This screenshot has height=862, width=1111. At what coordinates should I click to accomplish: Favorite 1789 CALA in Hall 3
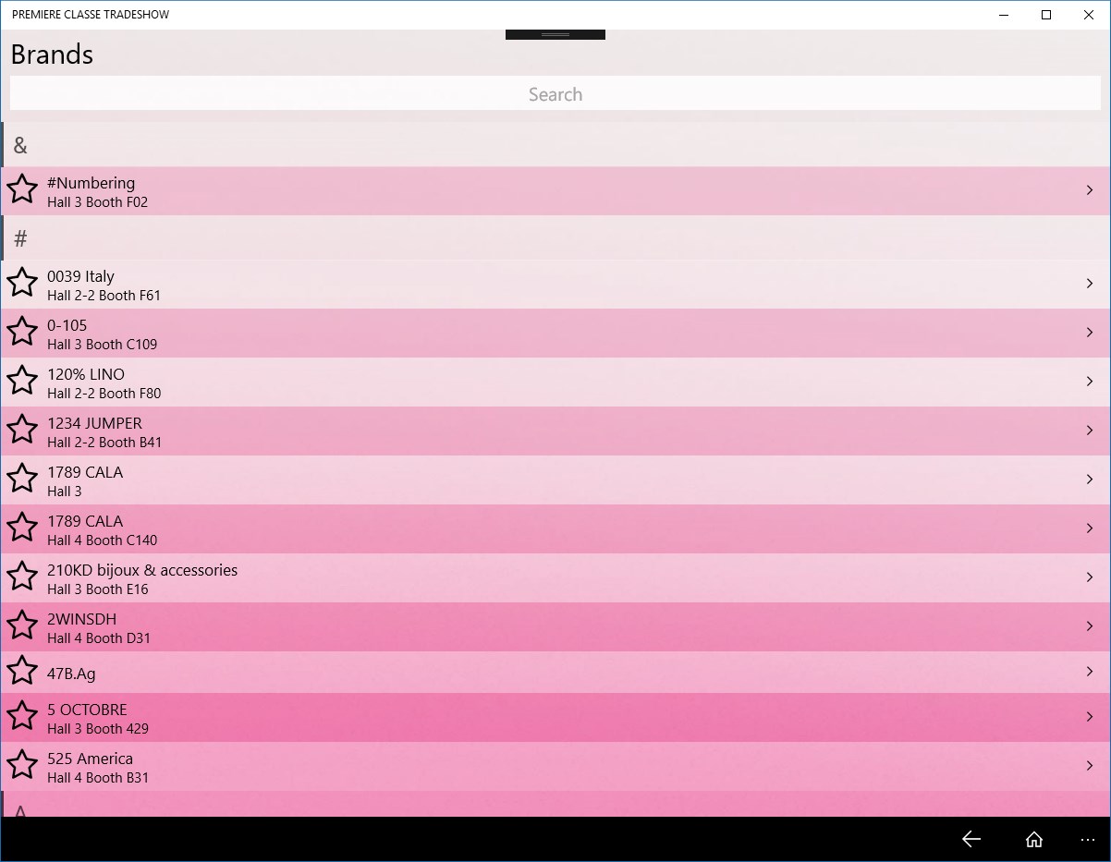[x=22, y=479]
